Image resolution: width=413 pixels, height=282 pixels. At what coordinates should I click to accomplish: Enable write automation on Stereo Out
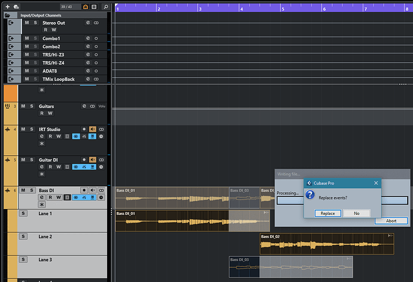click(x=54, y=29)
